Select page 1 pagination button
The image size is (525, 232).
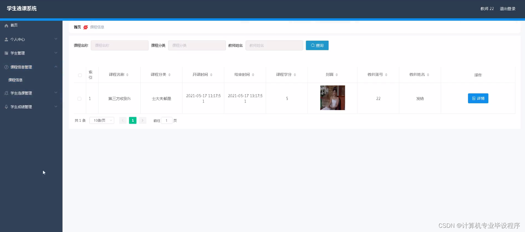pyautogui.click(x=133, y=120)
